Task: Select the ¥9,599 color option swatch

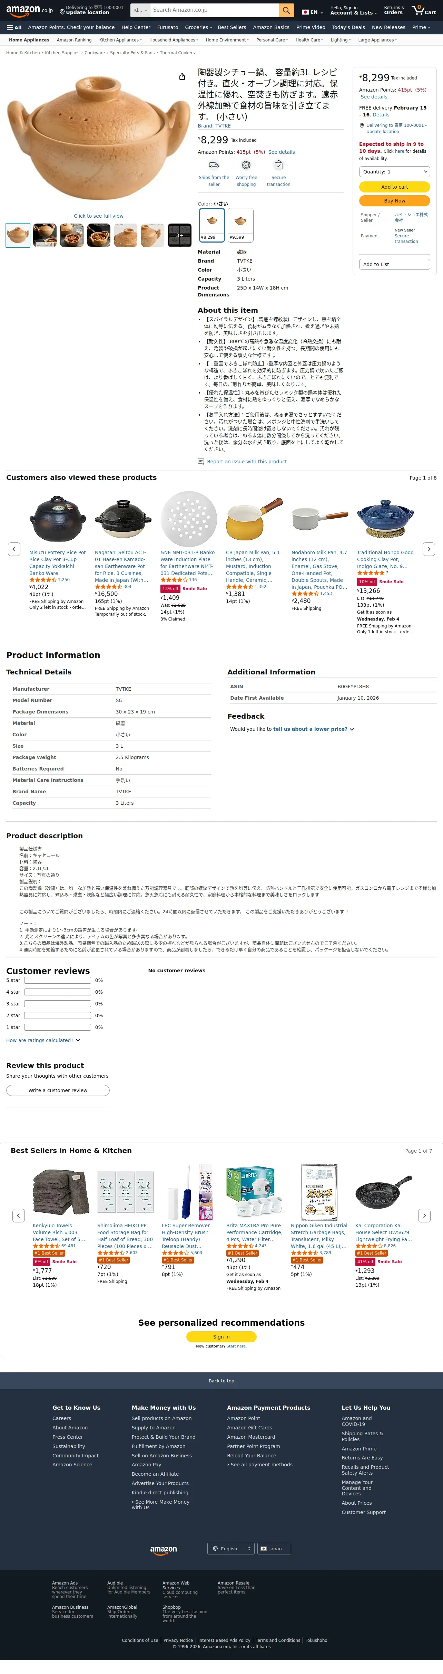Action: [240, 225]
